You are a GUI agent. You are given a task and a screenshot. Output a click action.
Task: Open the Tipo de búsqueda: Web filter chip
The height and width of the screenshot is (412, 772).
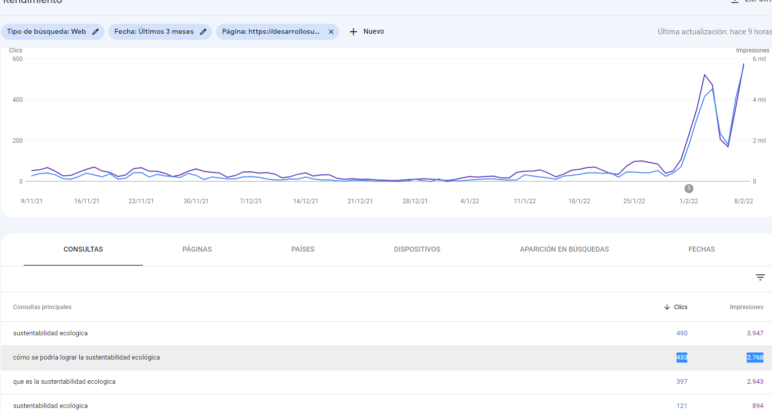[46, 32]
